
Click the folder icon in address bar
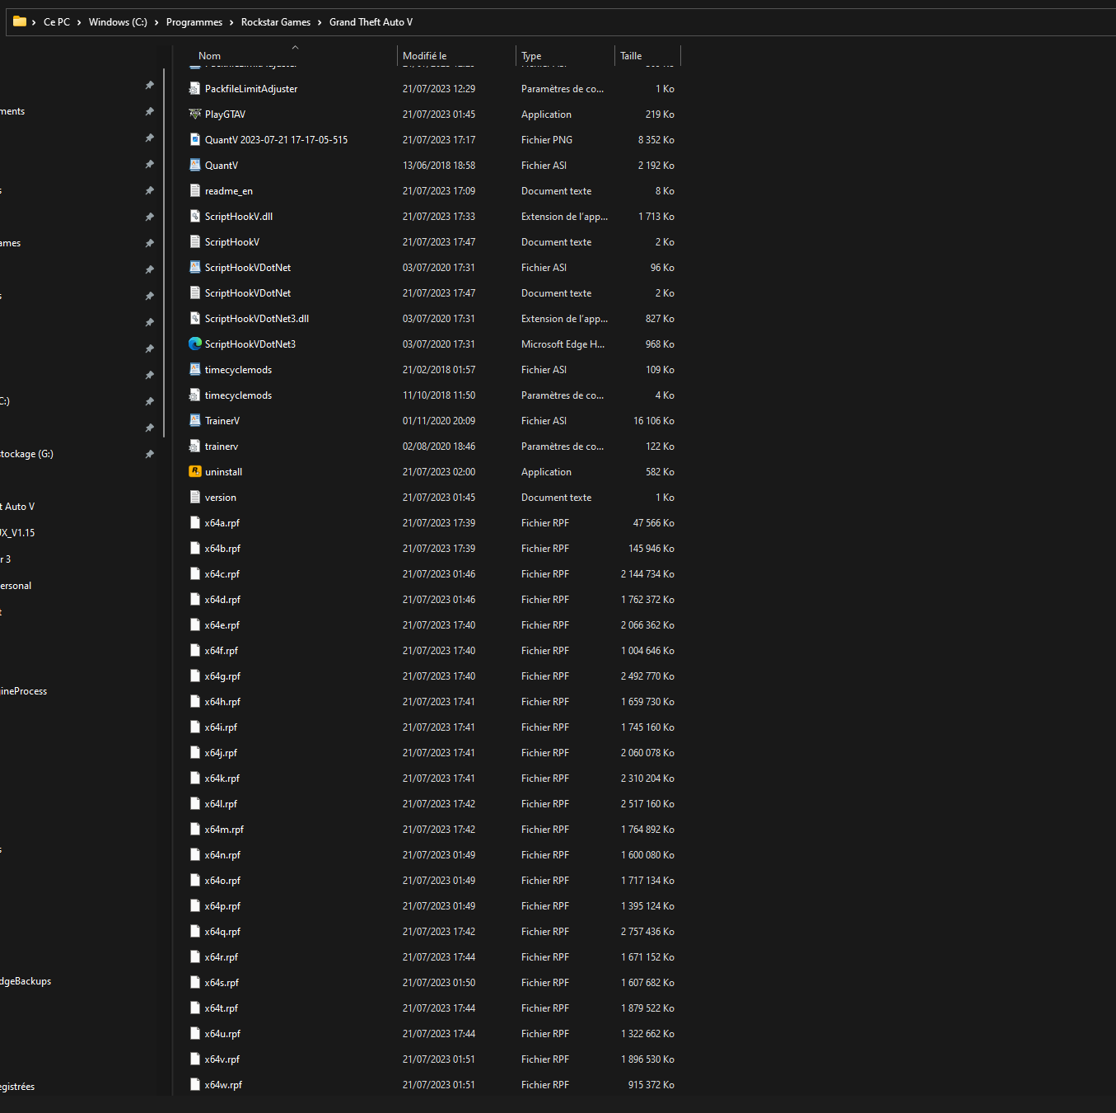[x=20, y=22]
